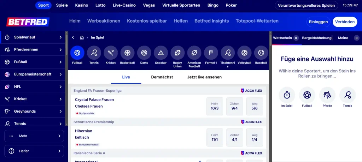Bet Heim 10/3 on Crystal Palace Frauen
Screen dimensions: 362x162
(x=215, y=106)
